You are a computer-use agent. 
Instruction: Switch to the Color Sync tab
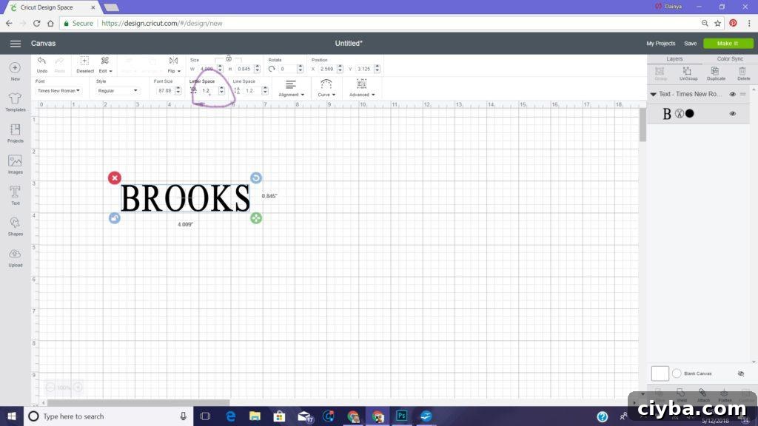pos(730,58)
